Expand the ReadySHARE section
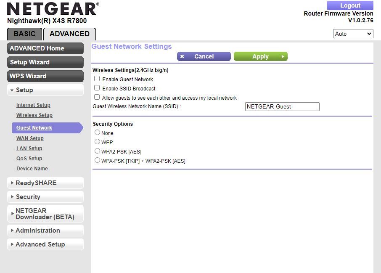This screenshot has width=381, height=273. [x=45, y=183]
